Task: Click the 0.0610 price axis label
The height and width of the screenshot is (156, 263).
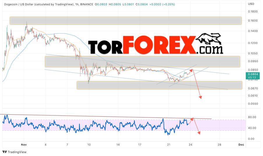Action: (253, 96)
